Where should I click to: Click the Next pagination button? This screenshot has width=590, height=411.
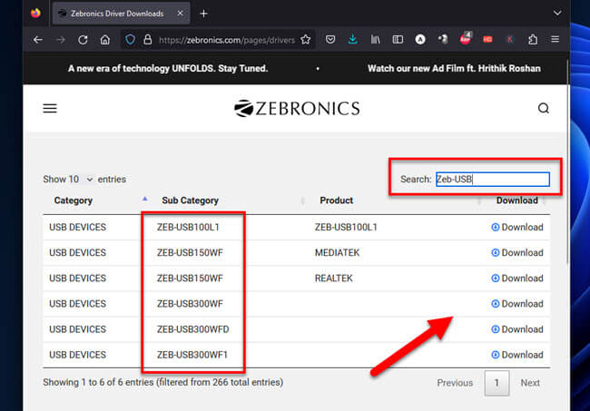click(530, 383)
